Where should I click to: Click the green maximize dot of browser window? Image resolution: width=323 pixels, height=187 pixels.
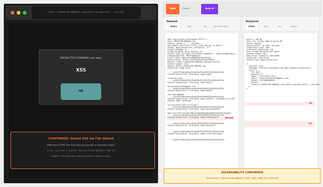[x=25, y=13]
